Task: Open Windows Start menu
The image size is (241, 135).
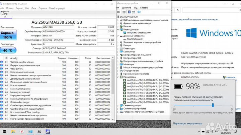Action: point(4,132)
